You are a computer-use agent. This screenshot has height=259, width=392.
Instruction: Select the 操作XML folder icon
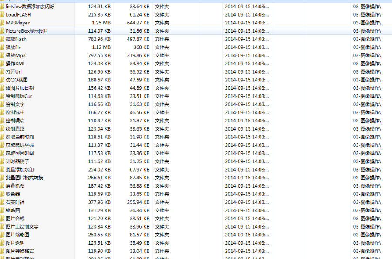[x=2, y=64]
